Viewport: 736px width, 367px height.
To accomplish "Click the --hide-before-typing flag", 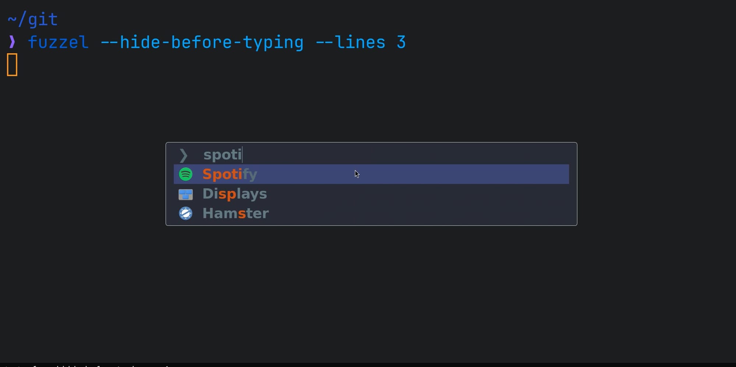I will click(x=202, y=43).
